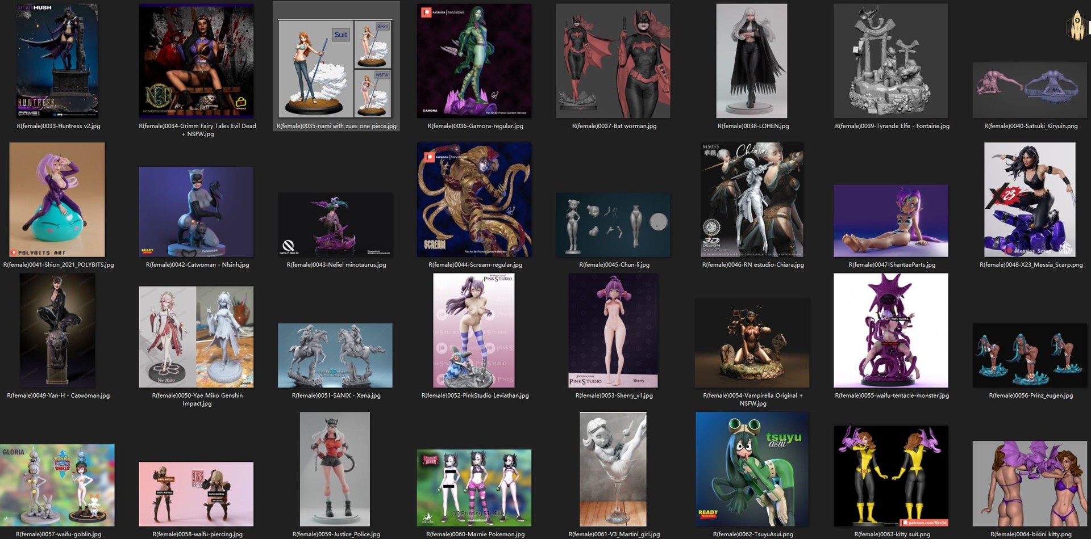Click file name R(female)0036-Gamora-regular.jpg
Image resolution: width=1091 pixels, height=539 pixels.
(475, 126)
